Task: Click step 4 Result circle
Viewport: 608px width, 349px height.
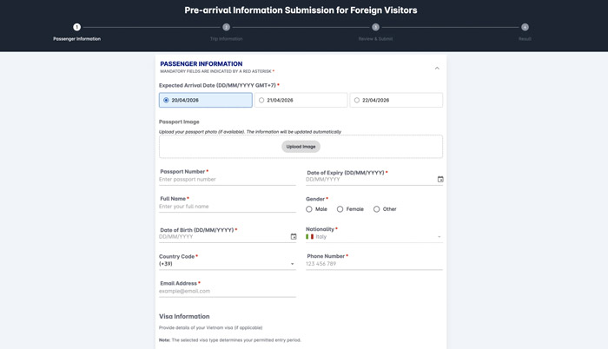Action: coord(525,27)
